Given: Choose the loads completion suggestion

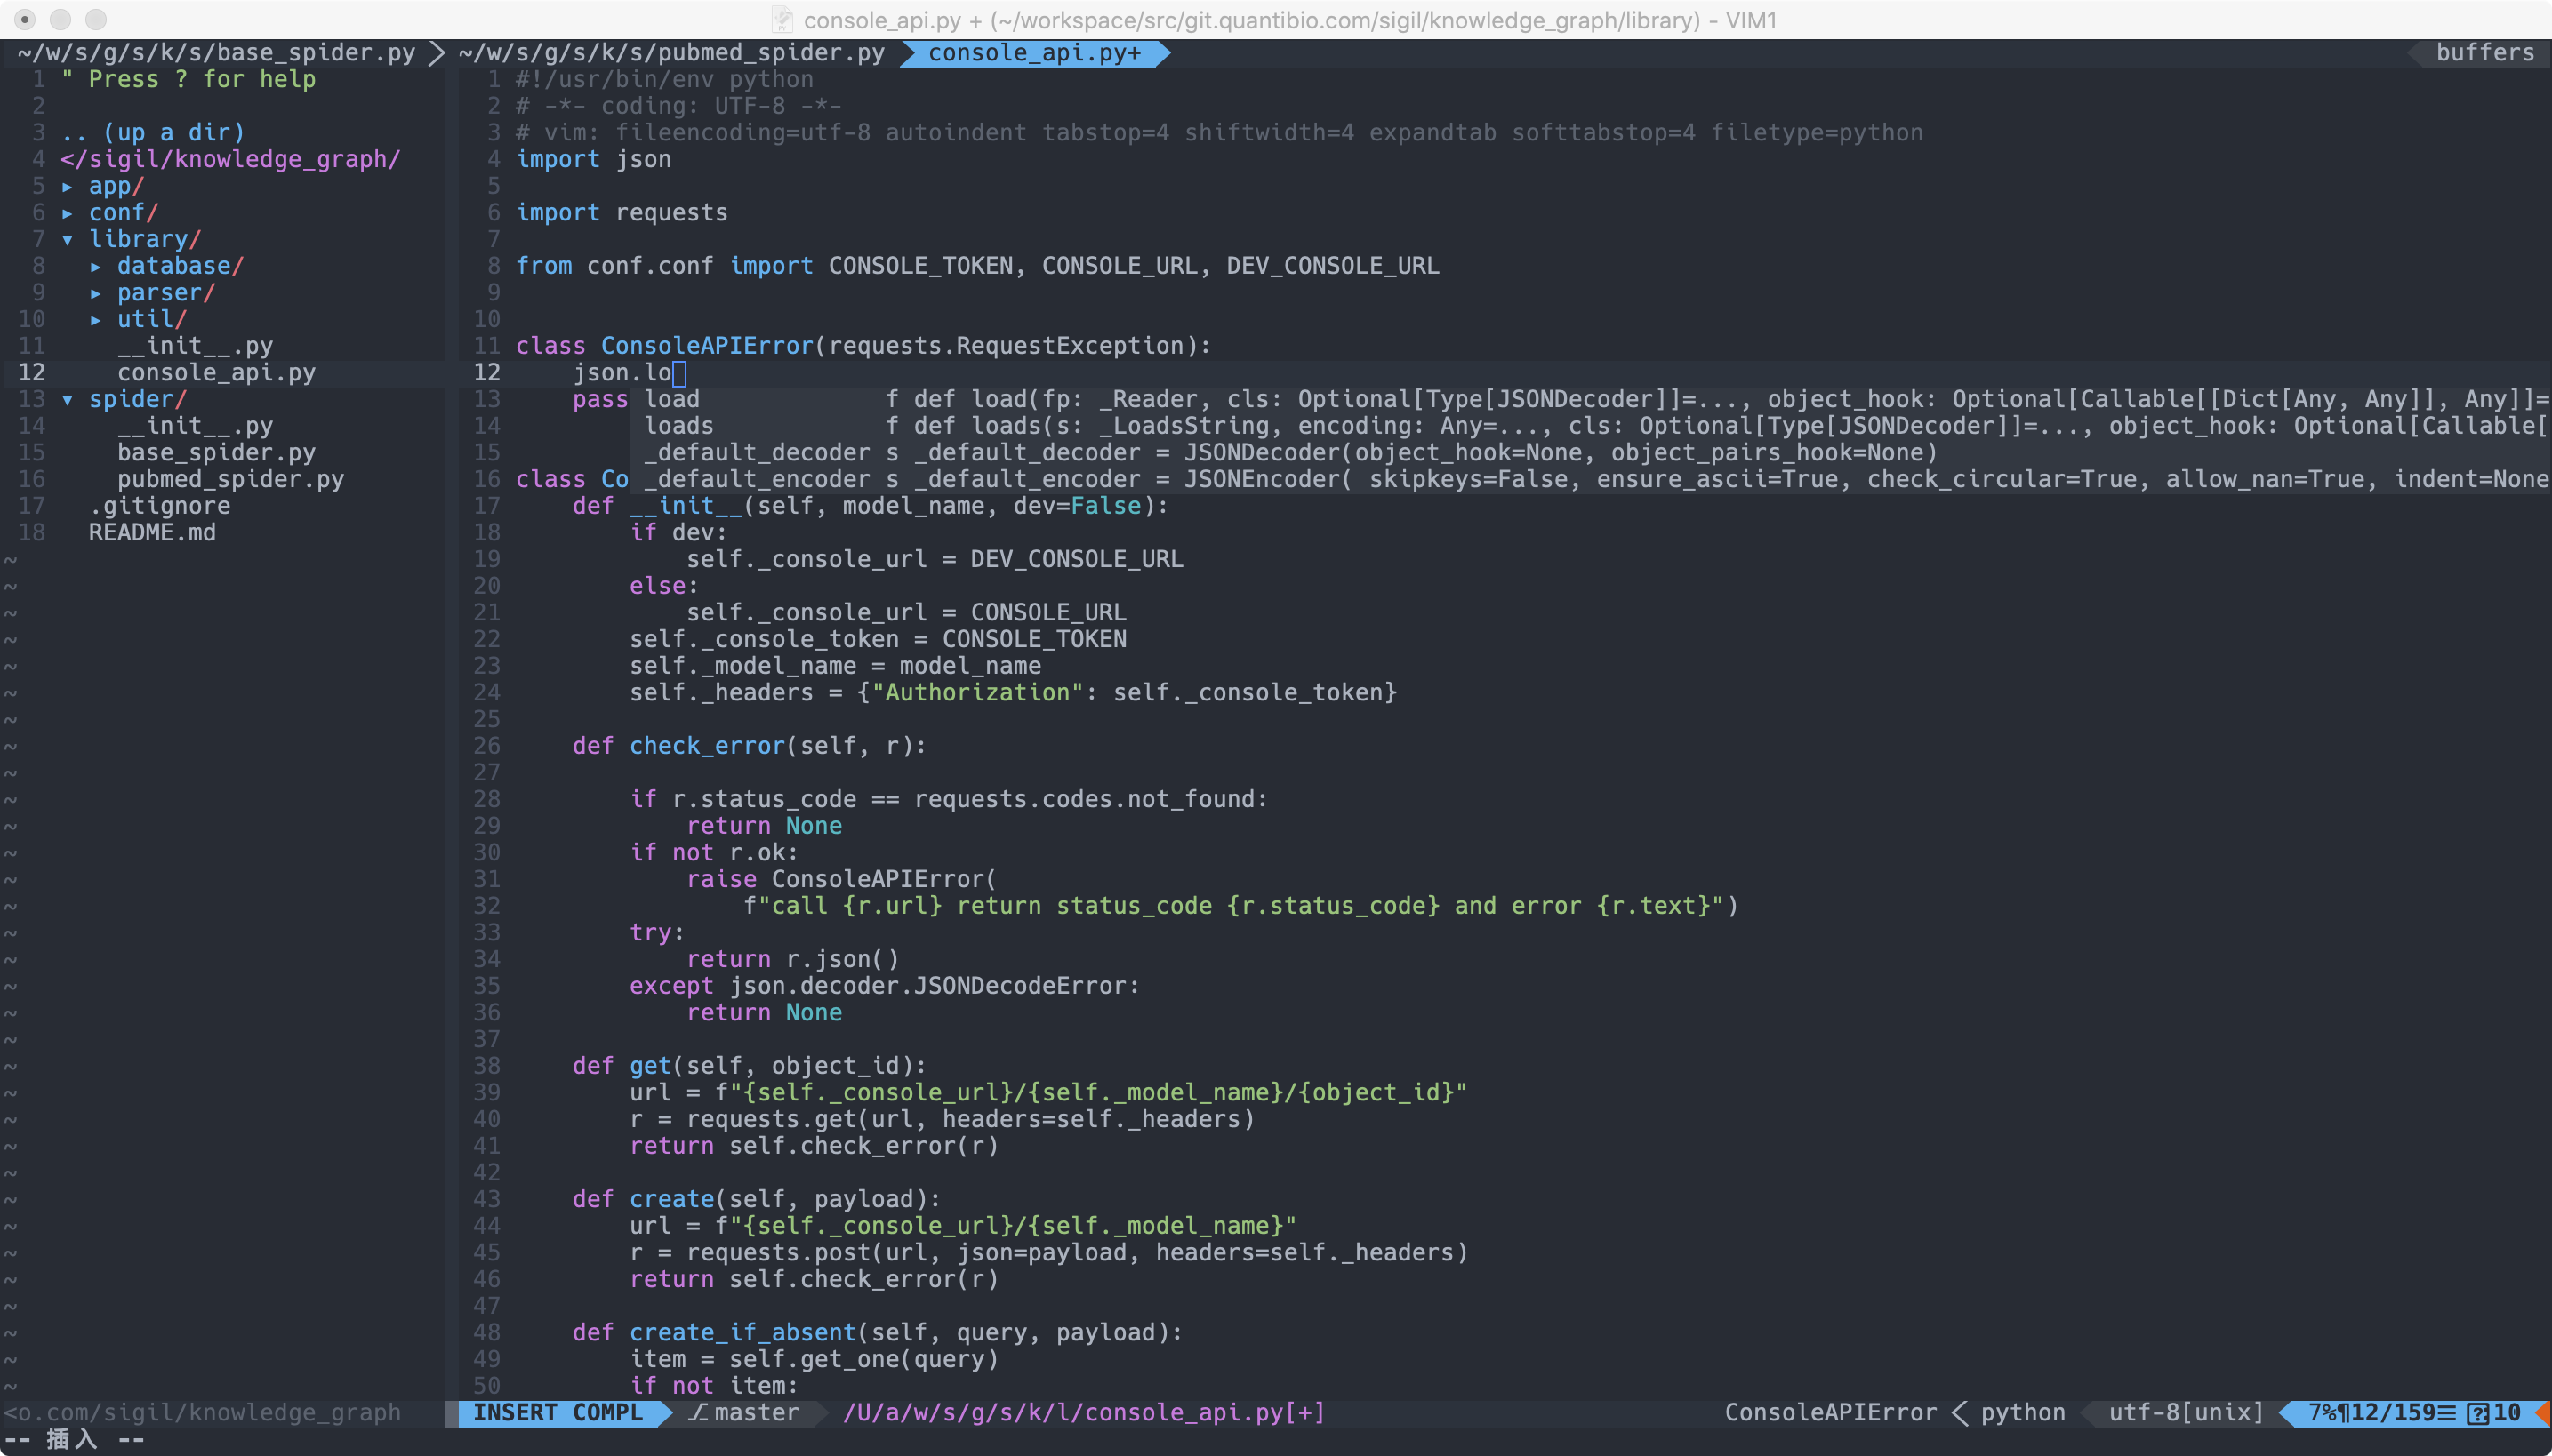Looking at the screenshot, I should click(x=679, y=426).
